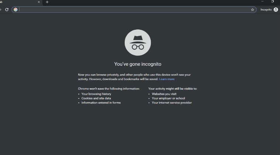Close the current incognito tab

point(39,2)
